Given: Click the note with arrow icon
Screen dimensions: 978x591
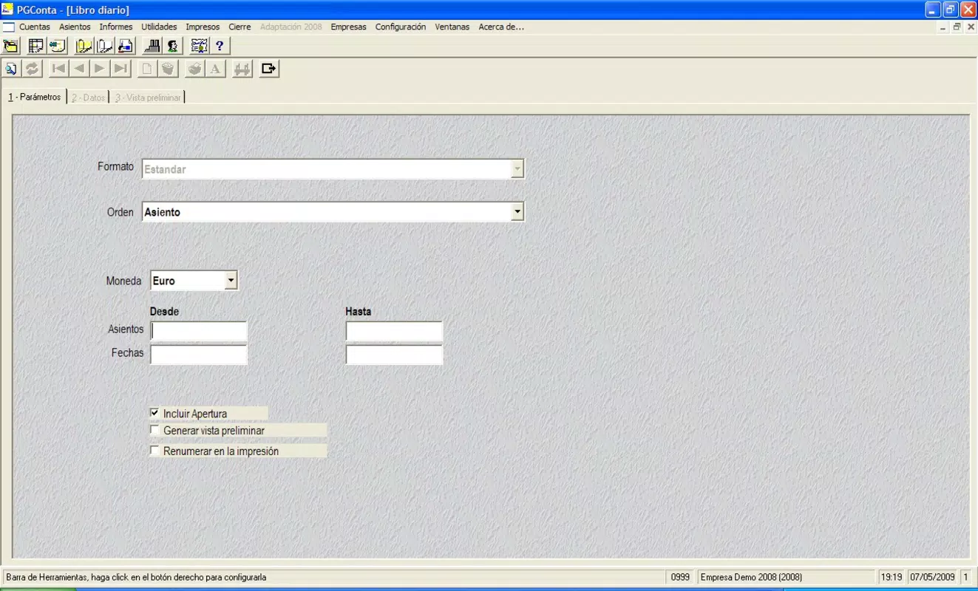Looking at the screenshot, I should click(x=57, y=46).
